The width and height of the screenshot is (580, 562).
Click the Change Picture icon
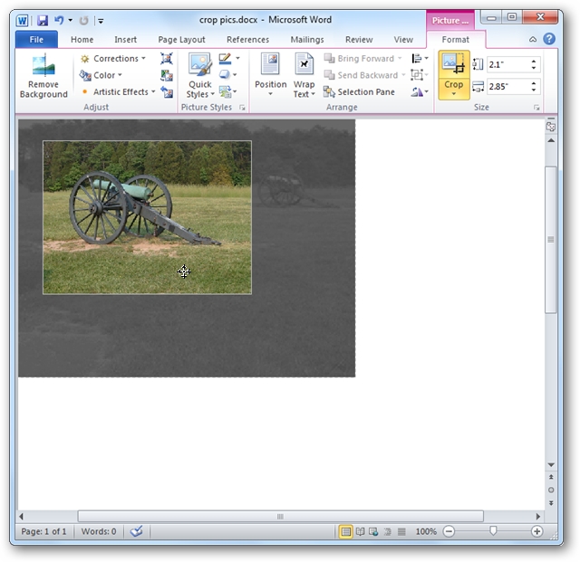[x=167, y=75]
